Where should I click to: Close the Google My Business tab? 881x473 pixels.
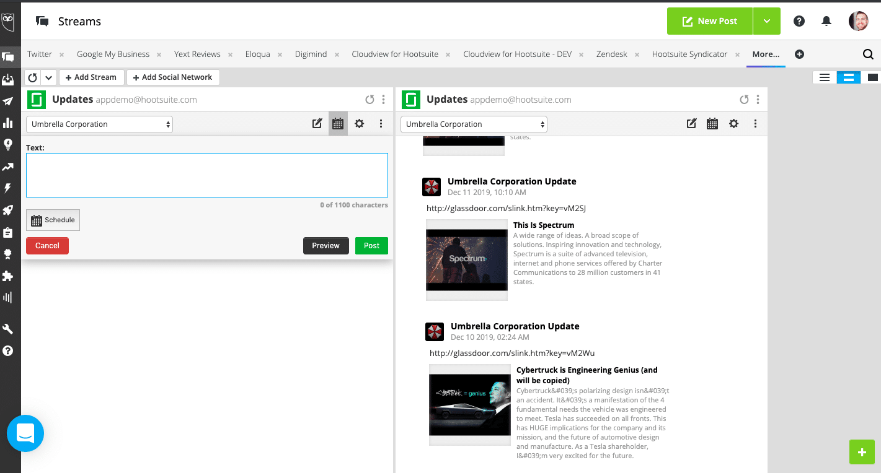point(159,54)
